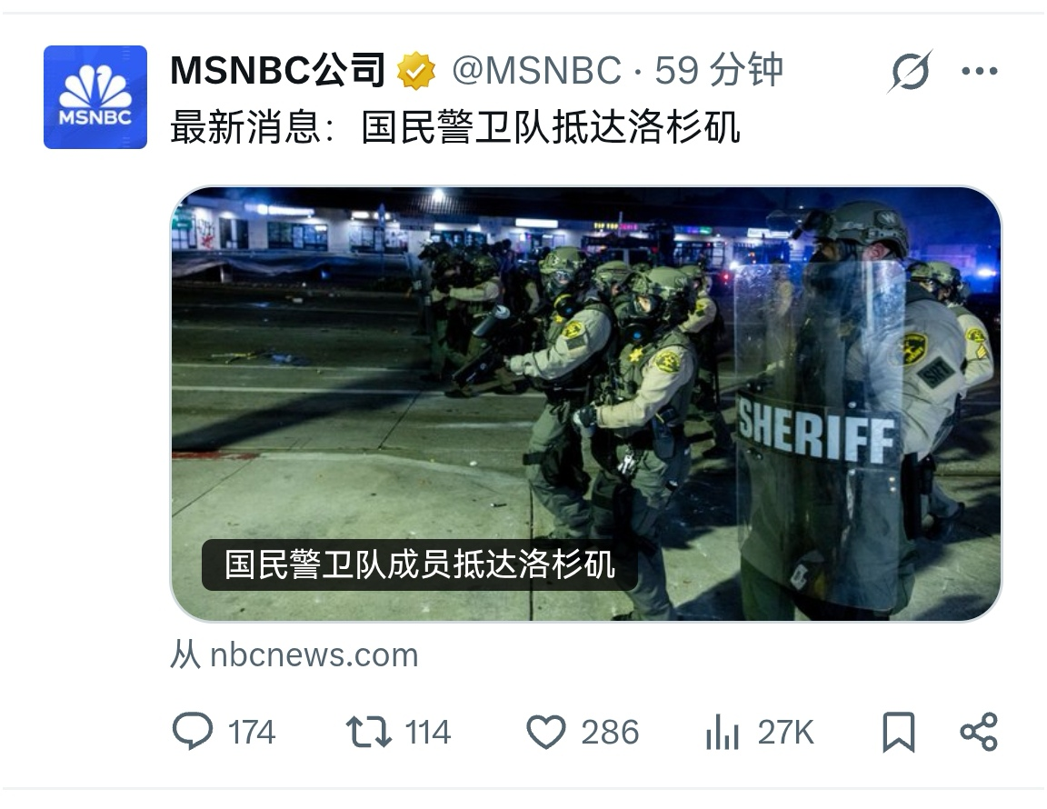Click the 174 replies count
Image resolution: width=1047 pixels, height=809 pixels.
(x=252, y=732)
